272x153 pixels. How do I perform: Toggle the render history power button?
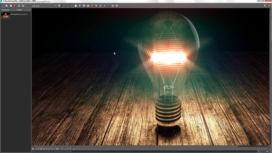pyautogui.click(x=3, y=6)
